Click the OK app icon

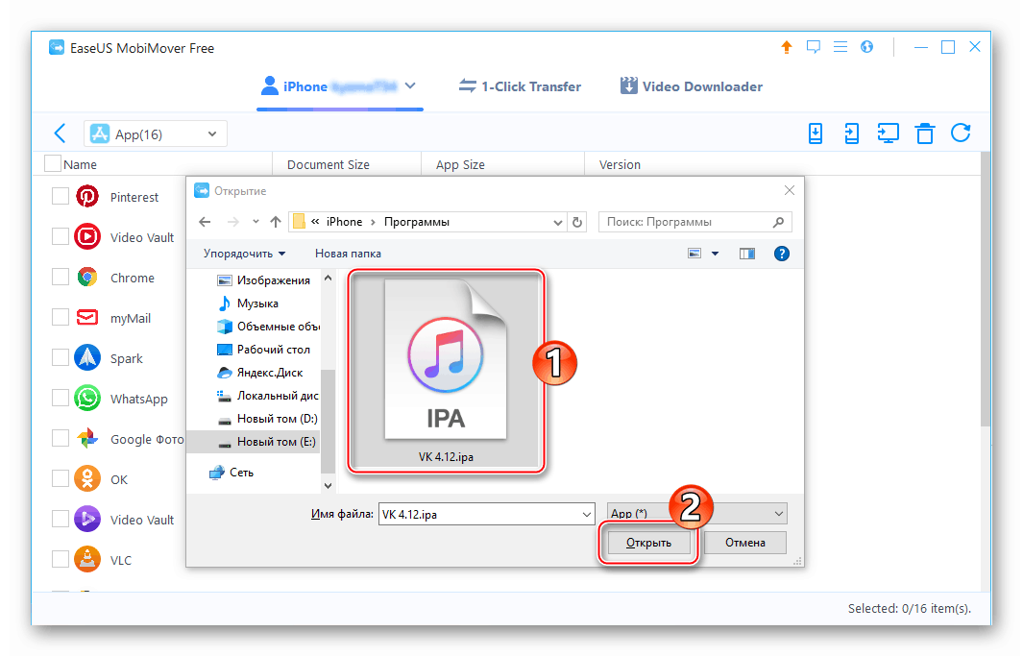point(87,479)
